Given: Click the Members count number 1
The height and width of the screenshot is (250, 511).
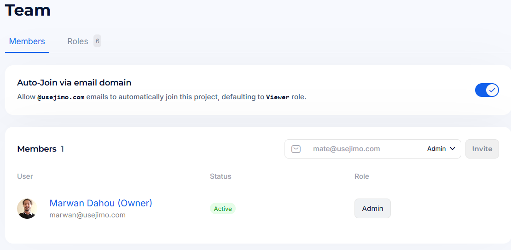Looking at the screenshot, I should click(x=62, y=149).
